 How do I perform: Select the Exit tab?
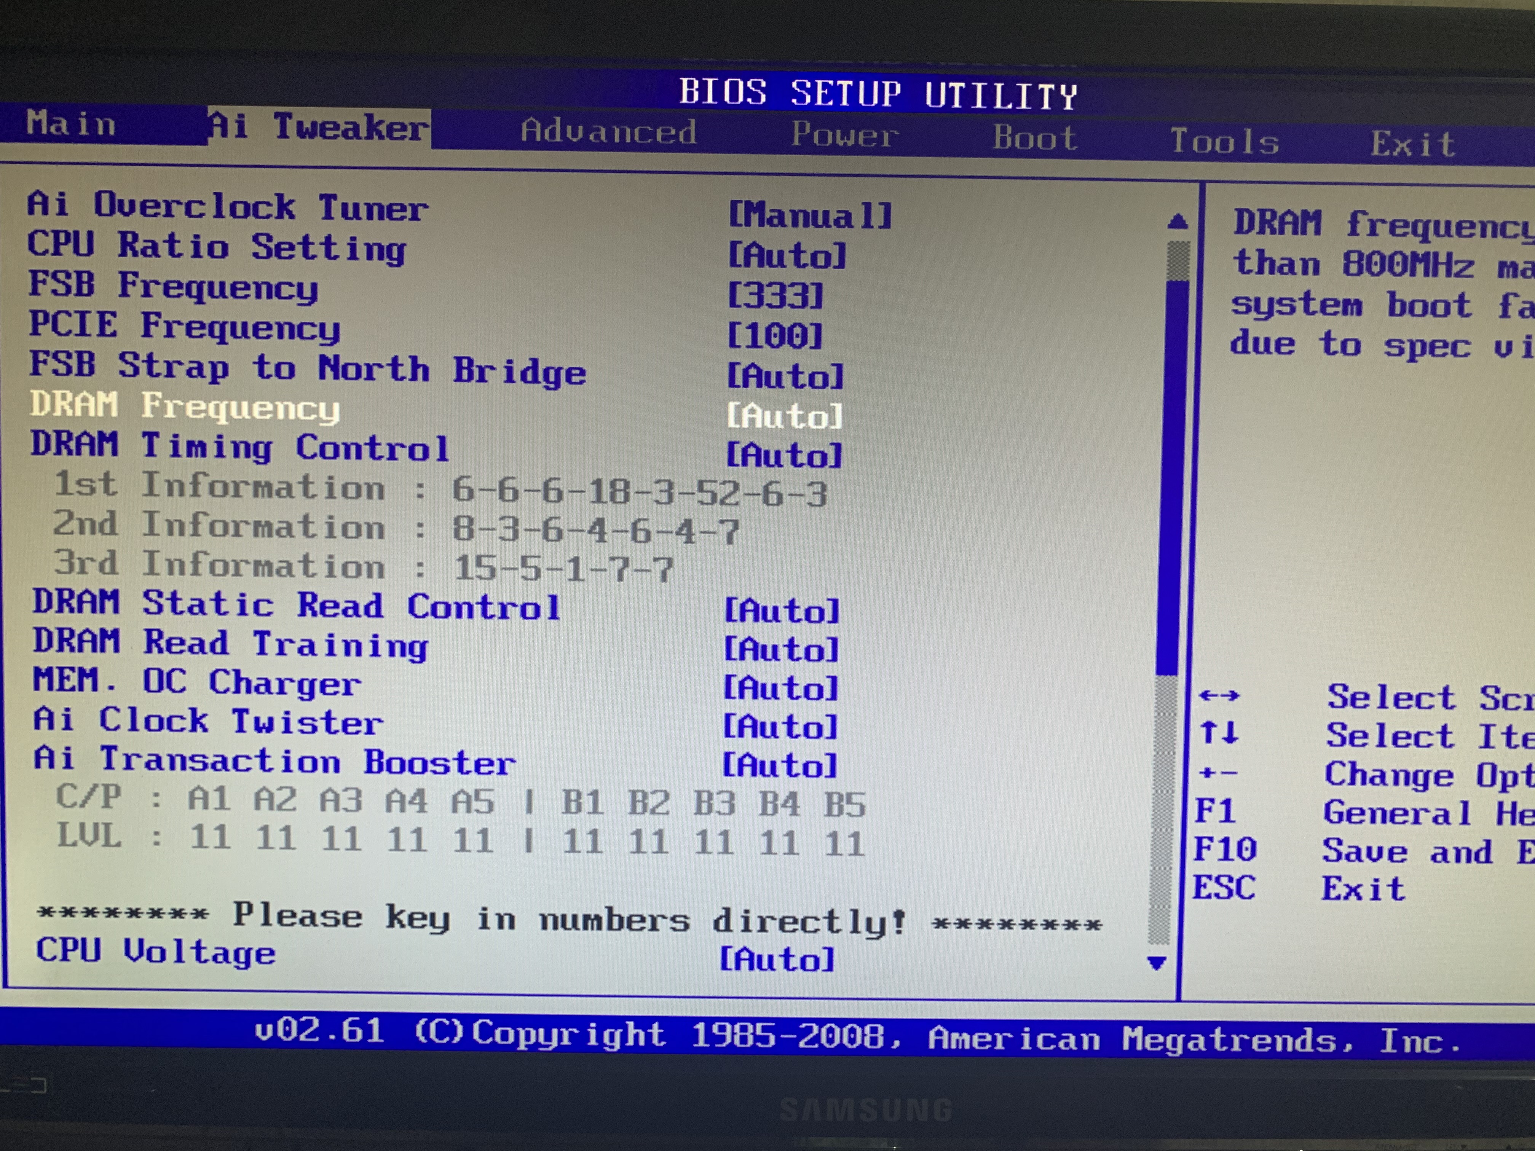click(x=1413, y=144)
